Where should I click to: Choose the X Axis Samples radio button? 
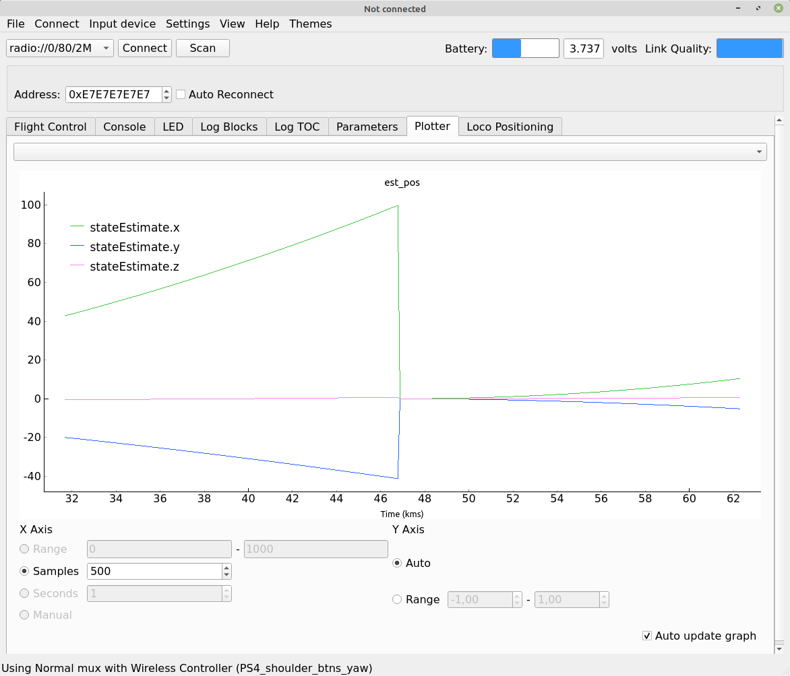[x=25, y=571]
